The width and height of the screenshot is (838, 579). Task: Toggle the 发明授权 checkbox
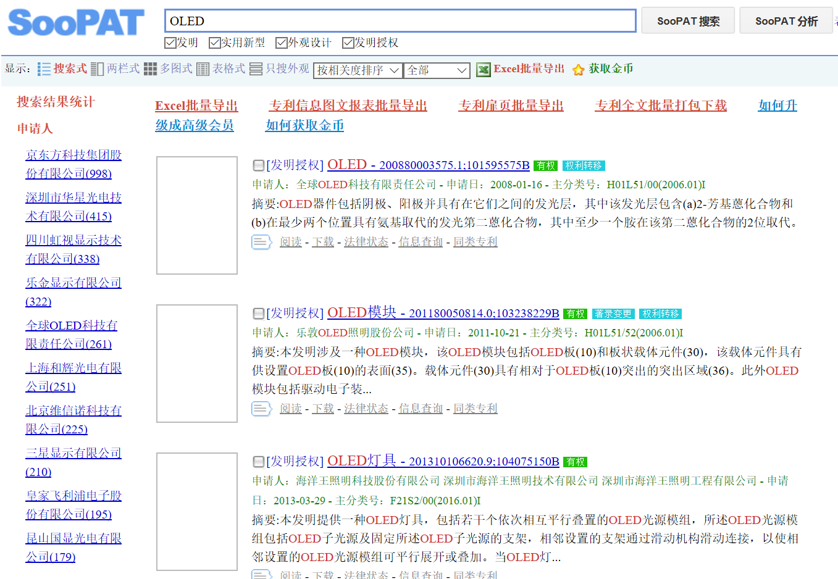pos(348,43)
